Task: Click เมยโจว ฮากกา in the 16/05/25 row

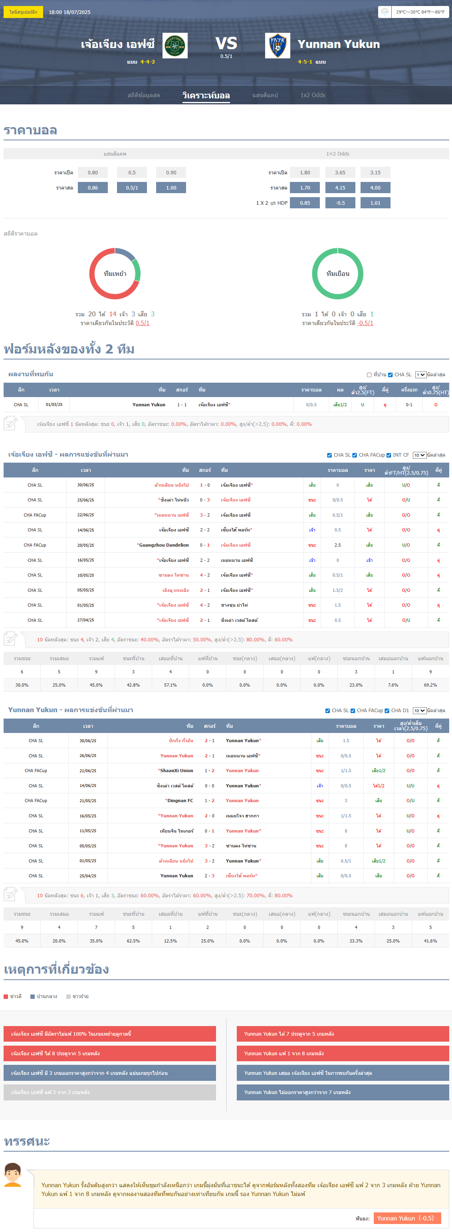Action: 242,816
